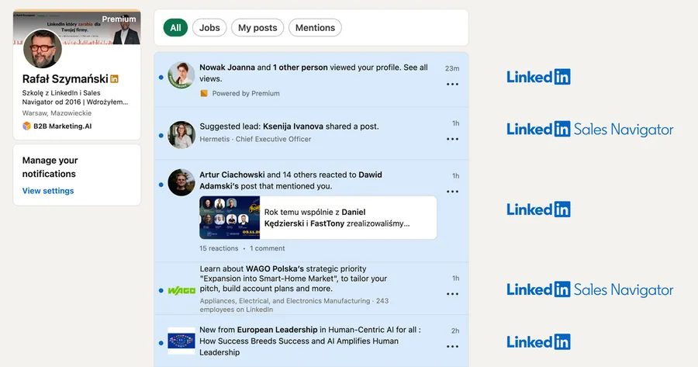Click the WAGO company logo
This screenshot has width=698, height=367.
tap(181, 291)
